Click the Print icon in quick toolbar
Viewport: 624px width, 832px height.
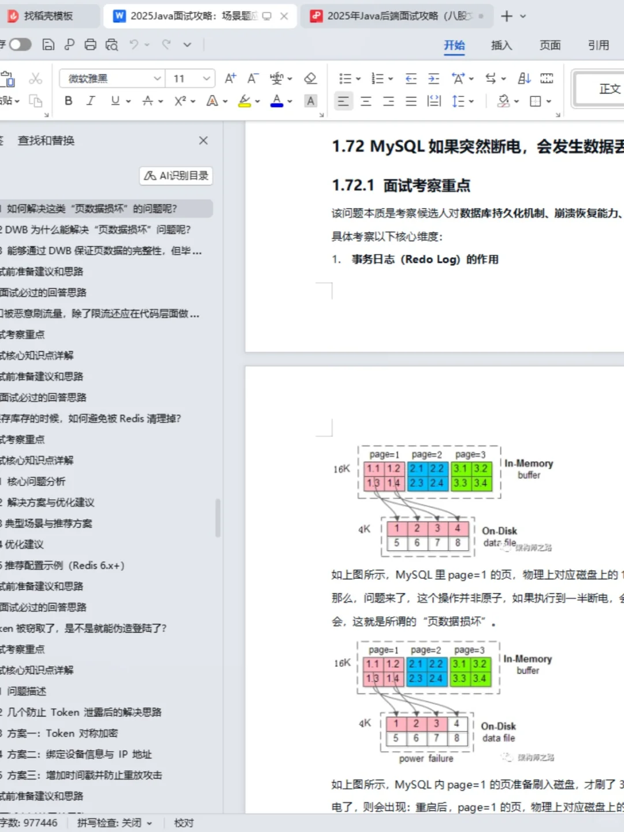click(x=91, y=44)
